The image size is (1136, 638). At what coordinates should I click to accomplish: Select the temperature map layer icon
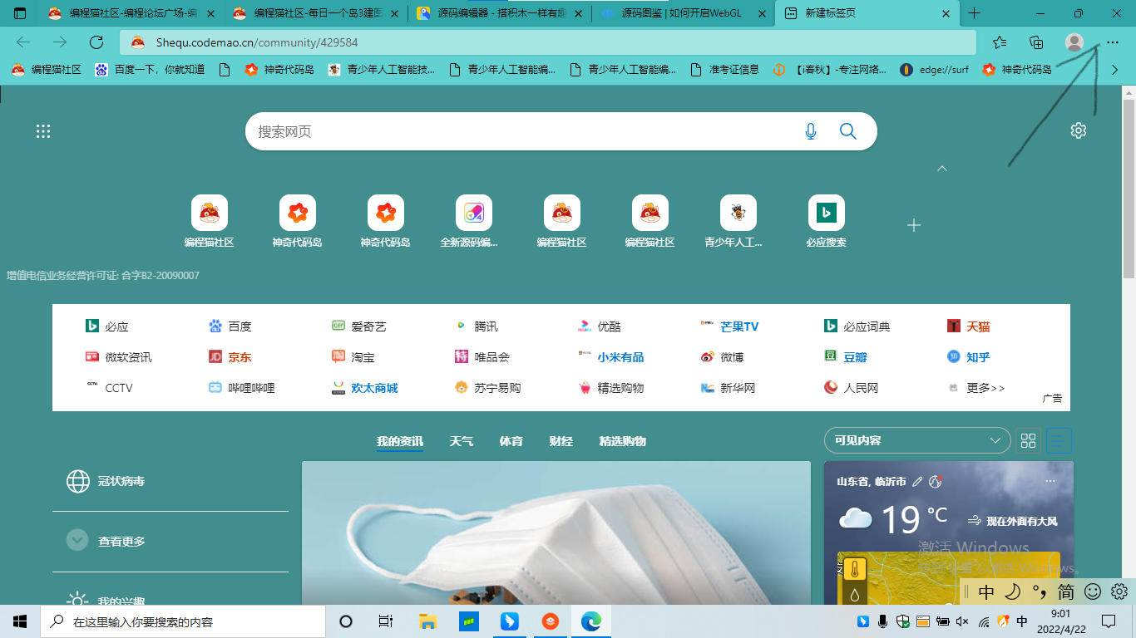854,570
